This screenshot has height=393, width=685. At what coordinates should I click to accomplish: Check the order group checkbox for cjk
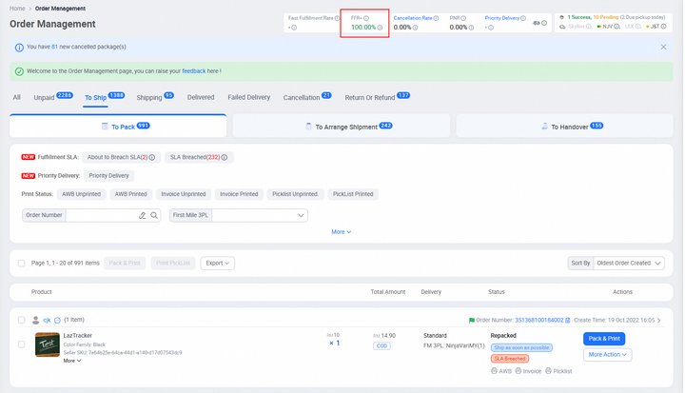click(x=22, y=321)
